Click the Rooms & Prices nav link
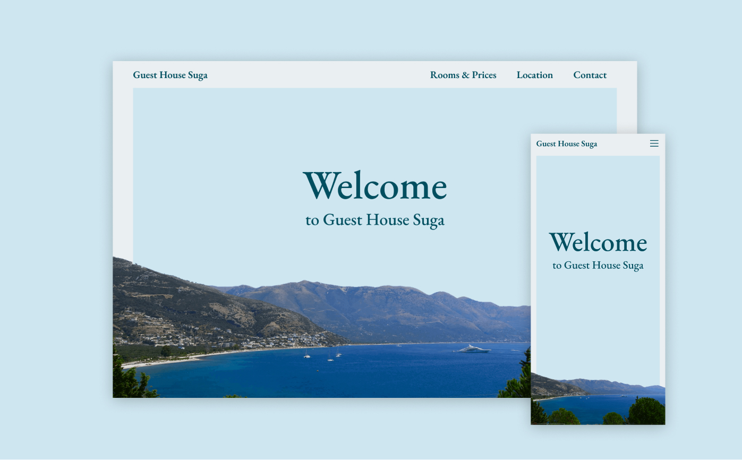This screenshot has width=742, height=460. [x=463, y=75]
